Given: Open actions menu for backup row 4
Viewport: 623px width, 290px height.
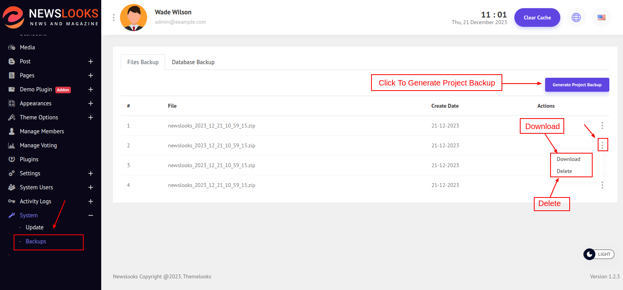Looking at the screenshot, I should click(602, 185).
